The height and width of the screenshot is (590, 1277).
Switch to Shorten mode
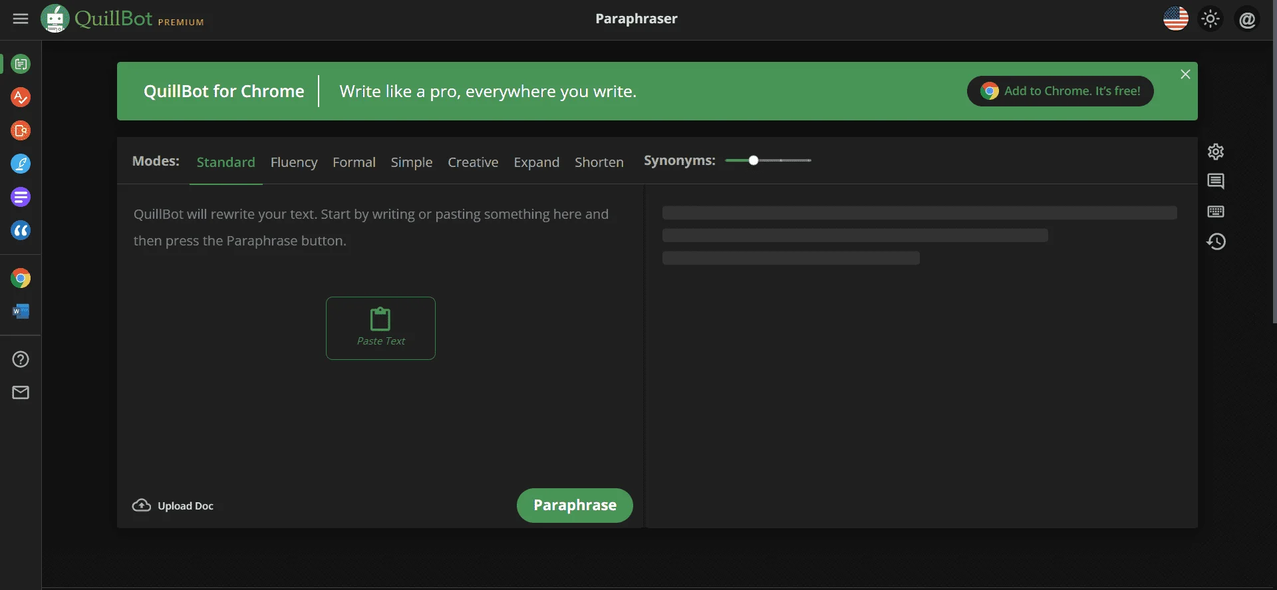[x=599, y=162]
